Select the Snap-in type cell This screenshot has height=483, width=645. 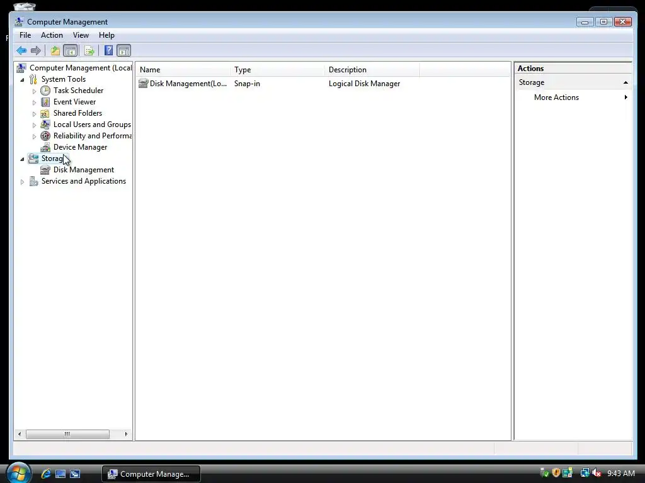[247, 84]
